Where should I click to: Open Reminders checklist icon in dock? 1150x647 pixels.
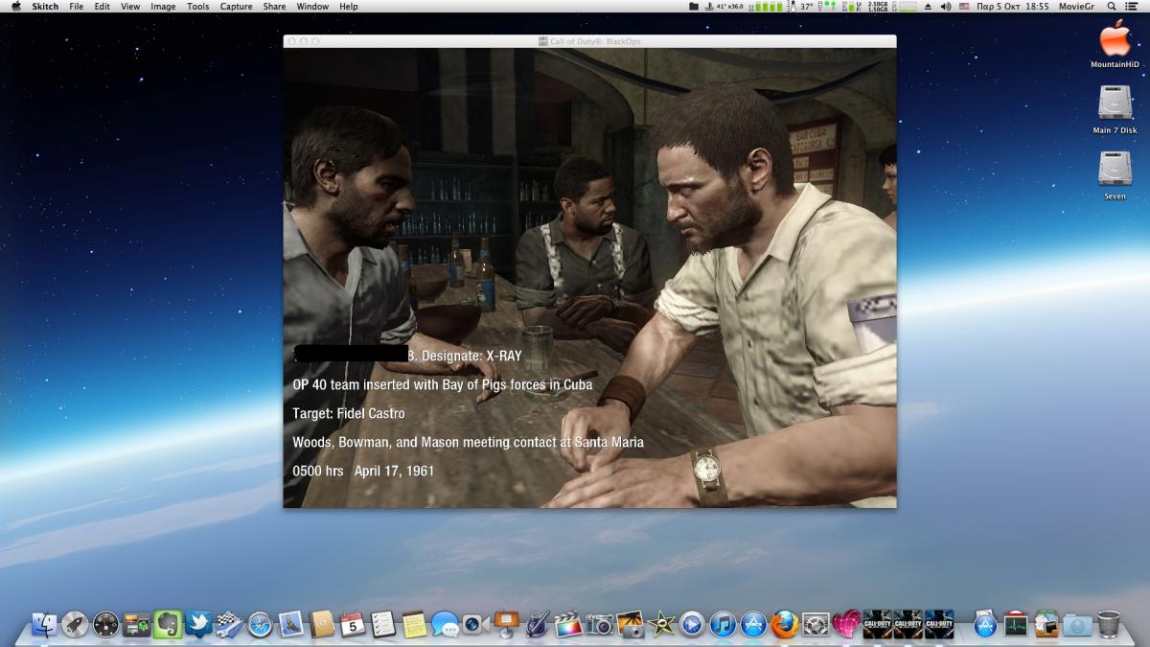[x=383, y=625]
